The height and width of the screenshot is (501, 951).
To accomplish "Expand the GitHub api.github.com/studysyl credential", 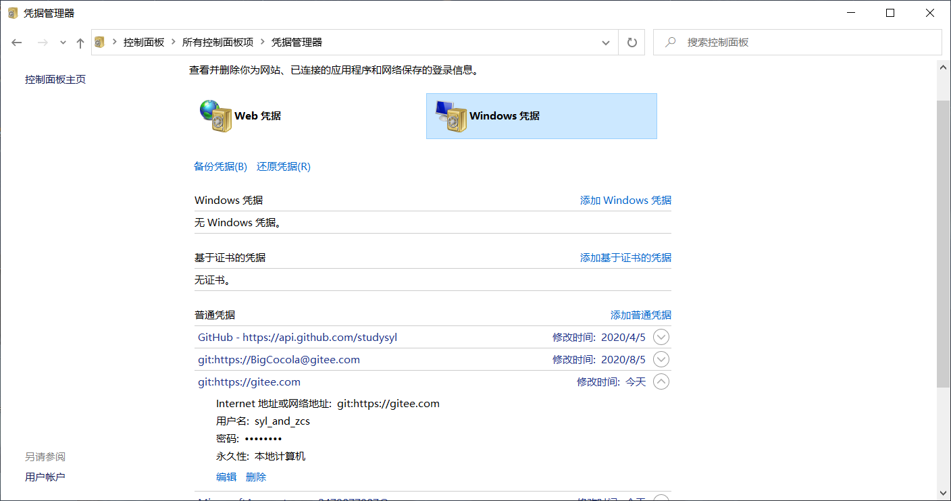I will (661, 337).
